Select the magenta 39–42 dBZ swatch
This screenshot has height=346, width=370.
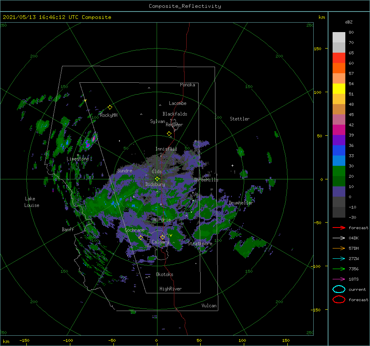(x=339, y=130)
